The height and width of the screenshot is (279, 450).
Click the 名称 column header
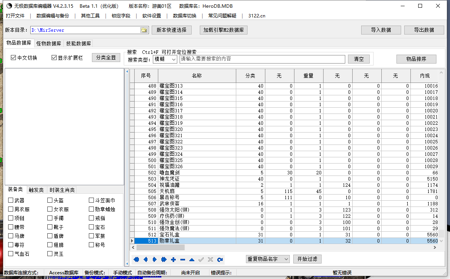click(x=197, y=76)
